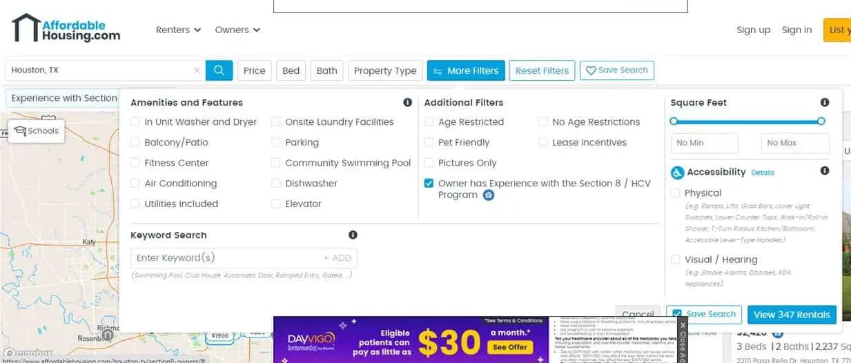
Task: Select minimum Square Feet slider handle
Action: [674, 121]
